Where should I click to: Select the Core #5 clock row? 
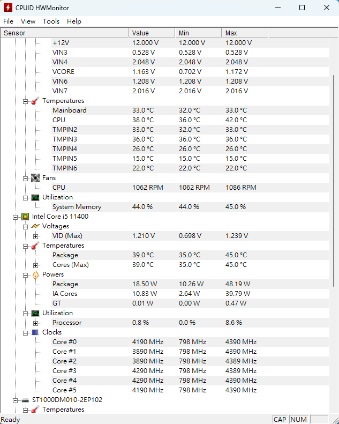[190, 390]
